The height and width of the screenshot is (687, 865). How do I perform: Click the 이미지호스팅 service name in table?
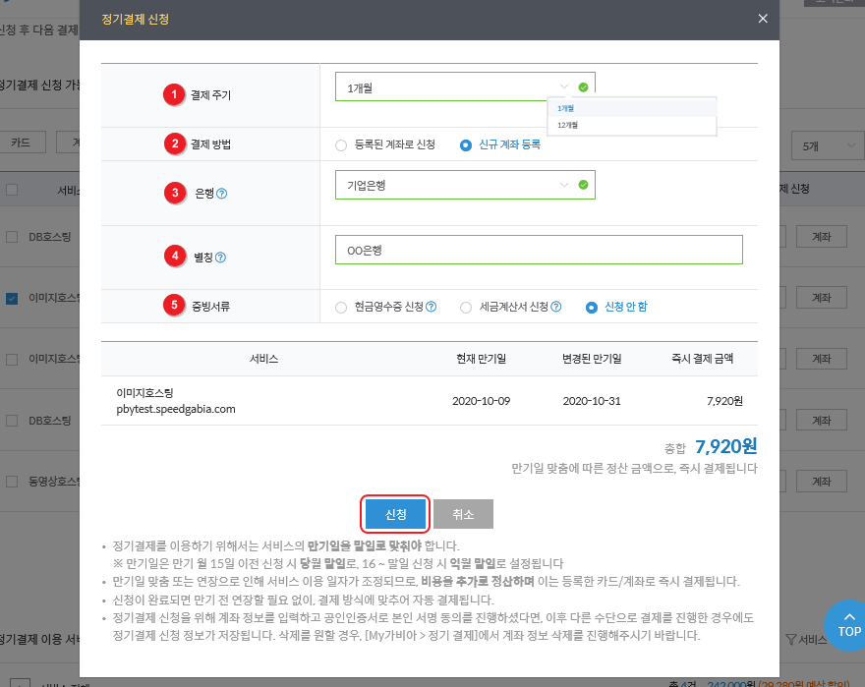pos(144,393)
